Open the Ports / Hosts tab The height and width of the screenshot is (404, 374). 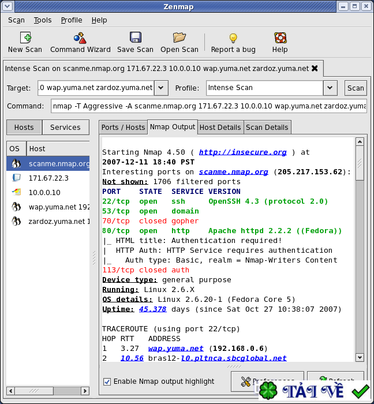[123, 128]
